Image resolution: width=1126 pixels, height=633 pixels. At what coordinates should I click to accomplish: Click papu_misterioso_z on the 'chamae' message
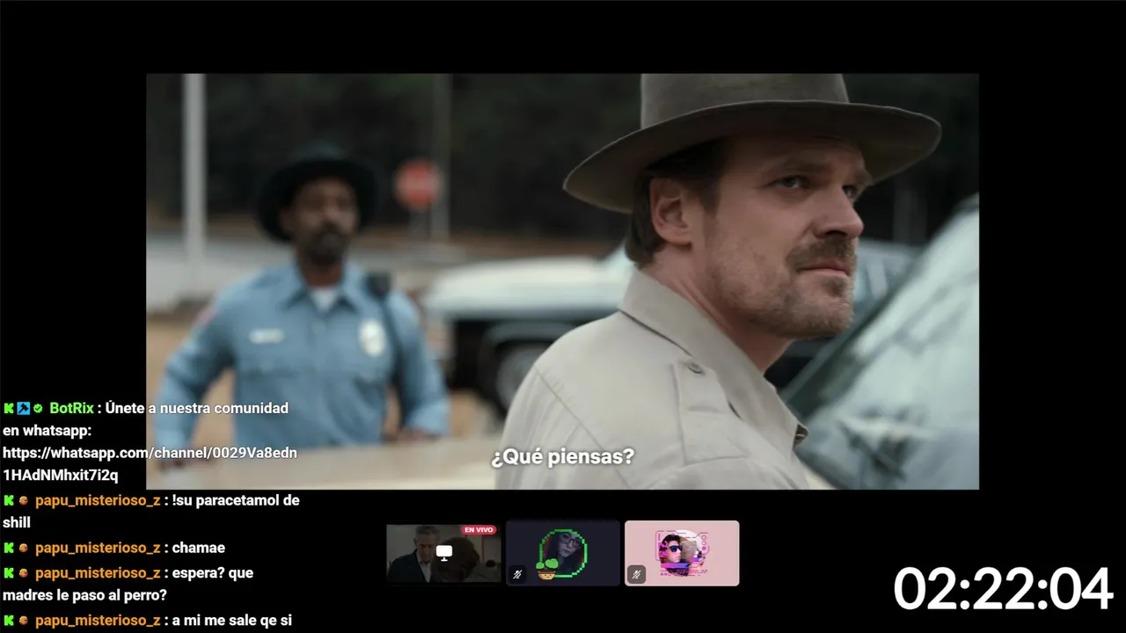coord(98,548)
